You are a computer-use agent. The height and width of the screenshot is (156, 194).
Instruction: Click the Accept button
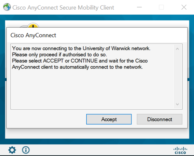pos(109,119)
